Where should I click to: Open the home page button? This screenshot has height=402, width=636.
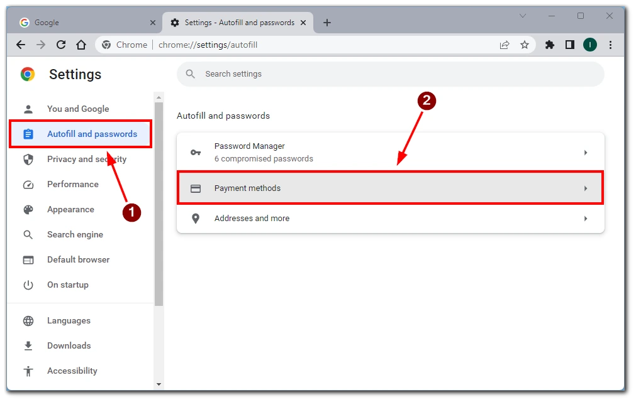(81, 45)
